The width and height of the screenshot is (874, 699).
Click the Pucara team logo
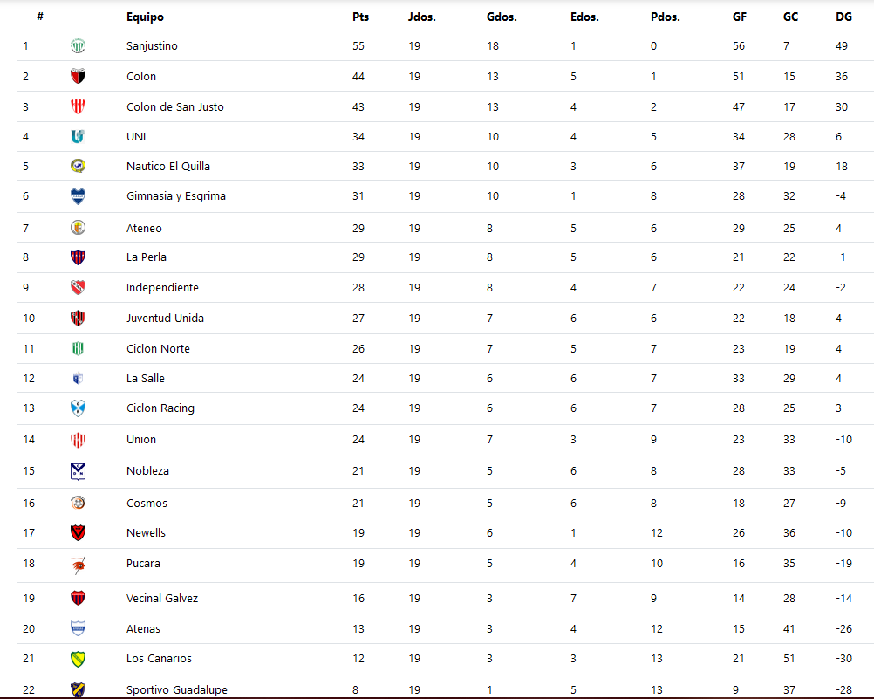tap(78, 565)
